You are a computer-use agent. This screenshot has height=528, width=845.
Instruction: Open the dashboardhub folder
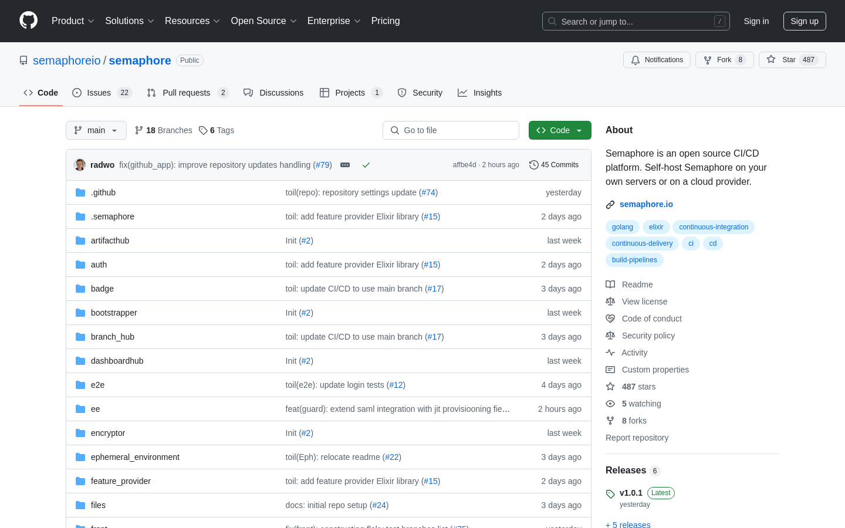click(x=117, y=361)
